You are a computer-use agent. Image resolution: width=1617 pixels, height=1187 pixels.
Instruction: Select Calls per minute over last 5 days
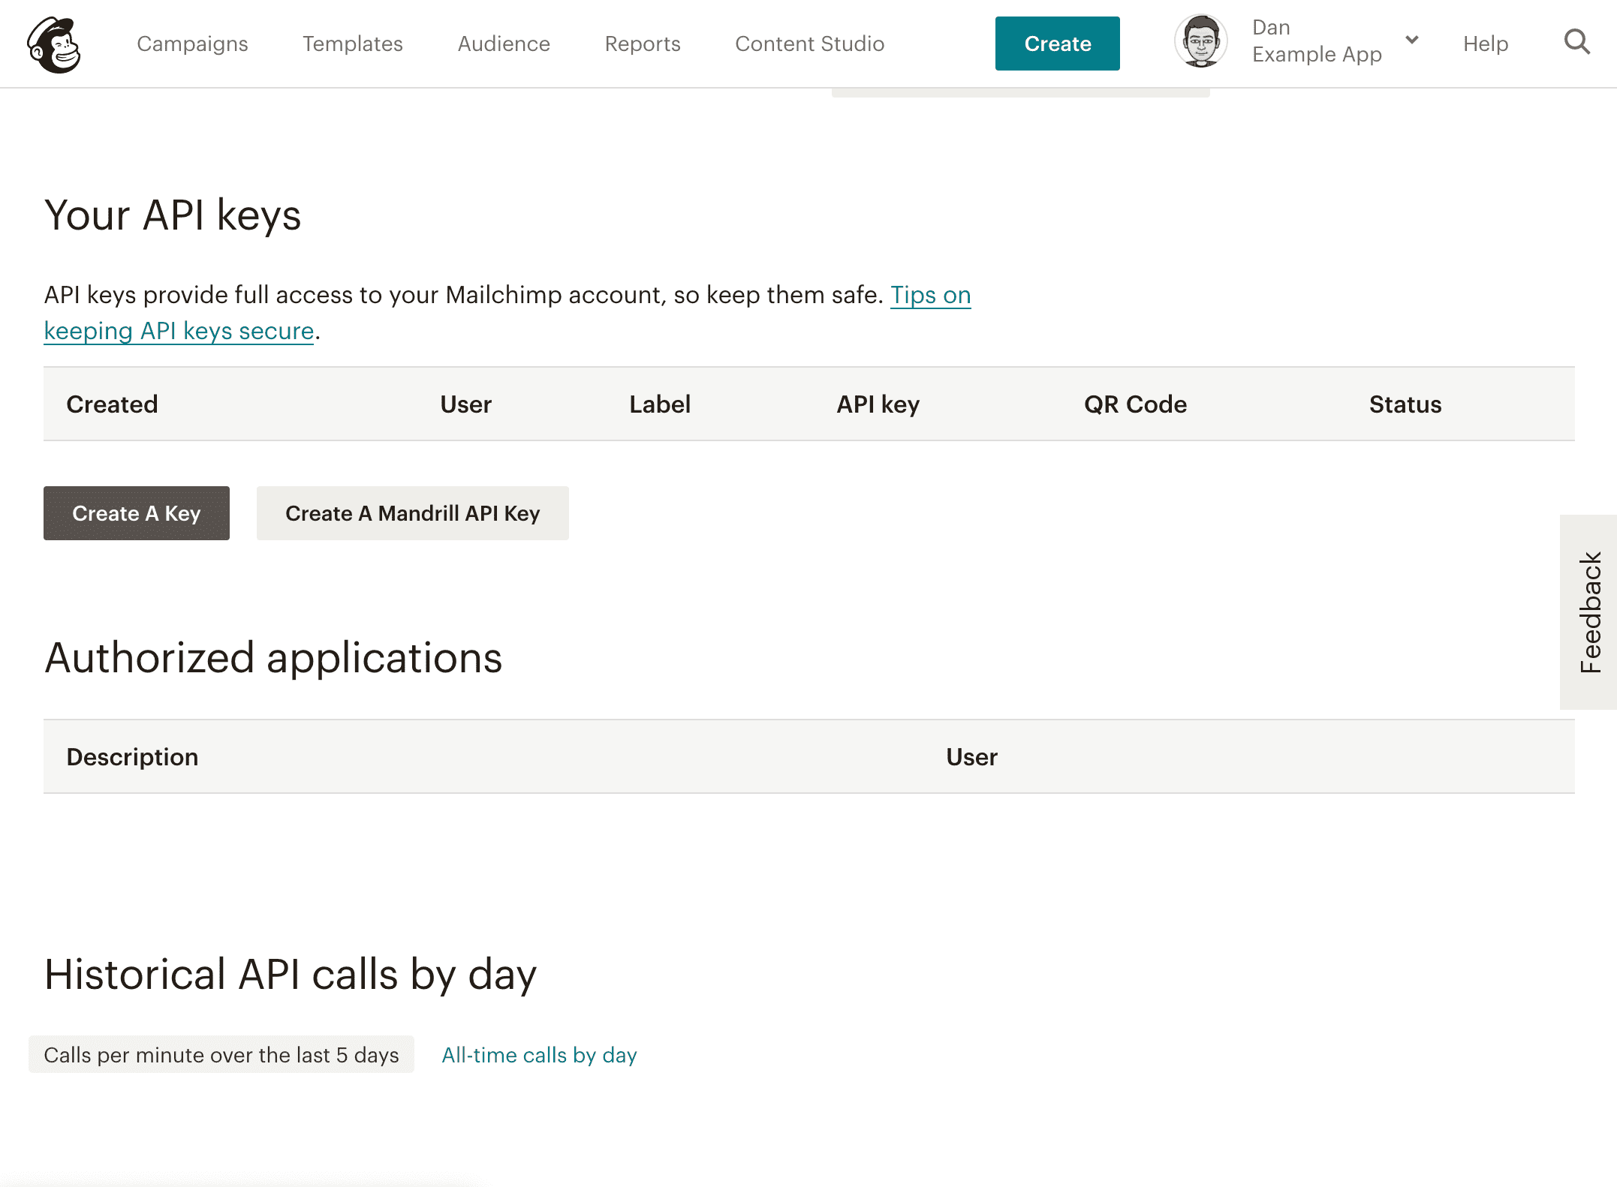(x=222, y=1054)
